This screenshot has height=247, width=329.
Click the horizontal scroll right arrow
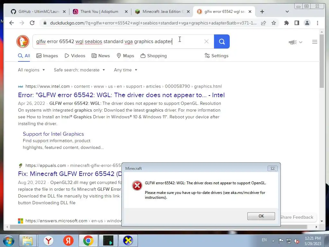click(x=316, y=227)
